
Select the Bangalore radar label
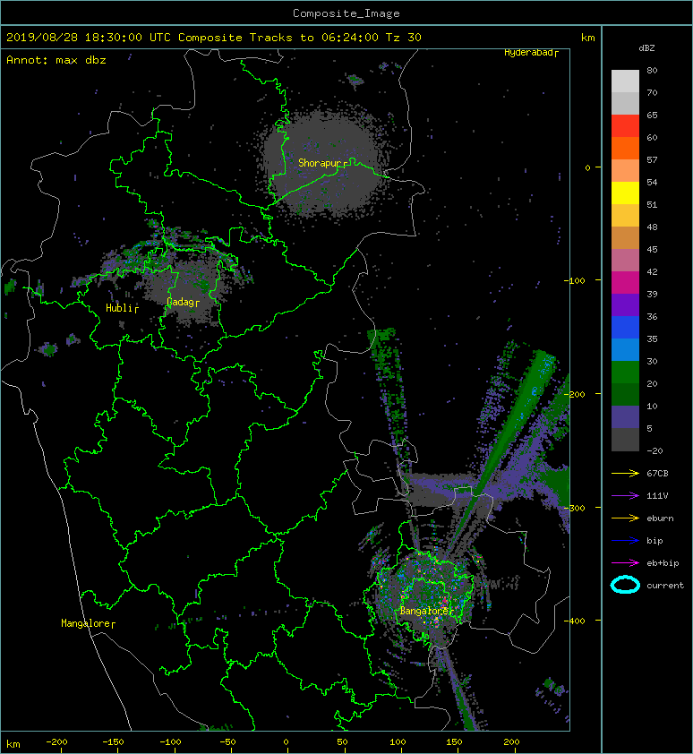[424, 612]
